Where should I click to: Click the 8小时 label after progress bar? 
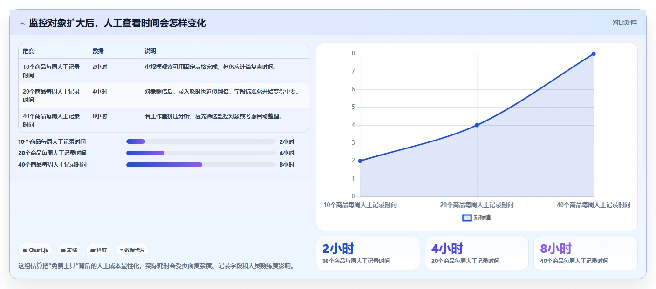287,165
